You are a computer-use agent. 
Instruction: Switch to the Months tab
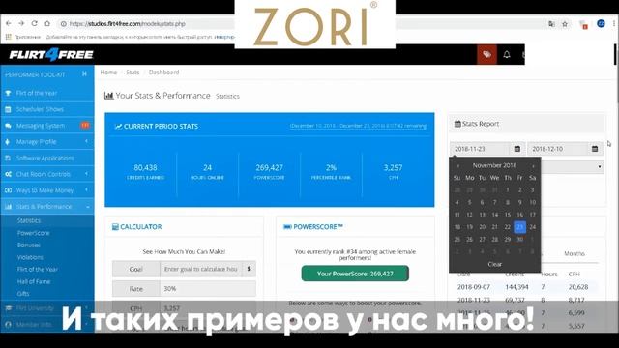click(x=575, y=253)
